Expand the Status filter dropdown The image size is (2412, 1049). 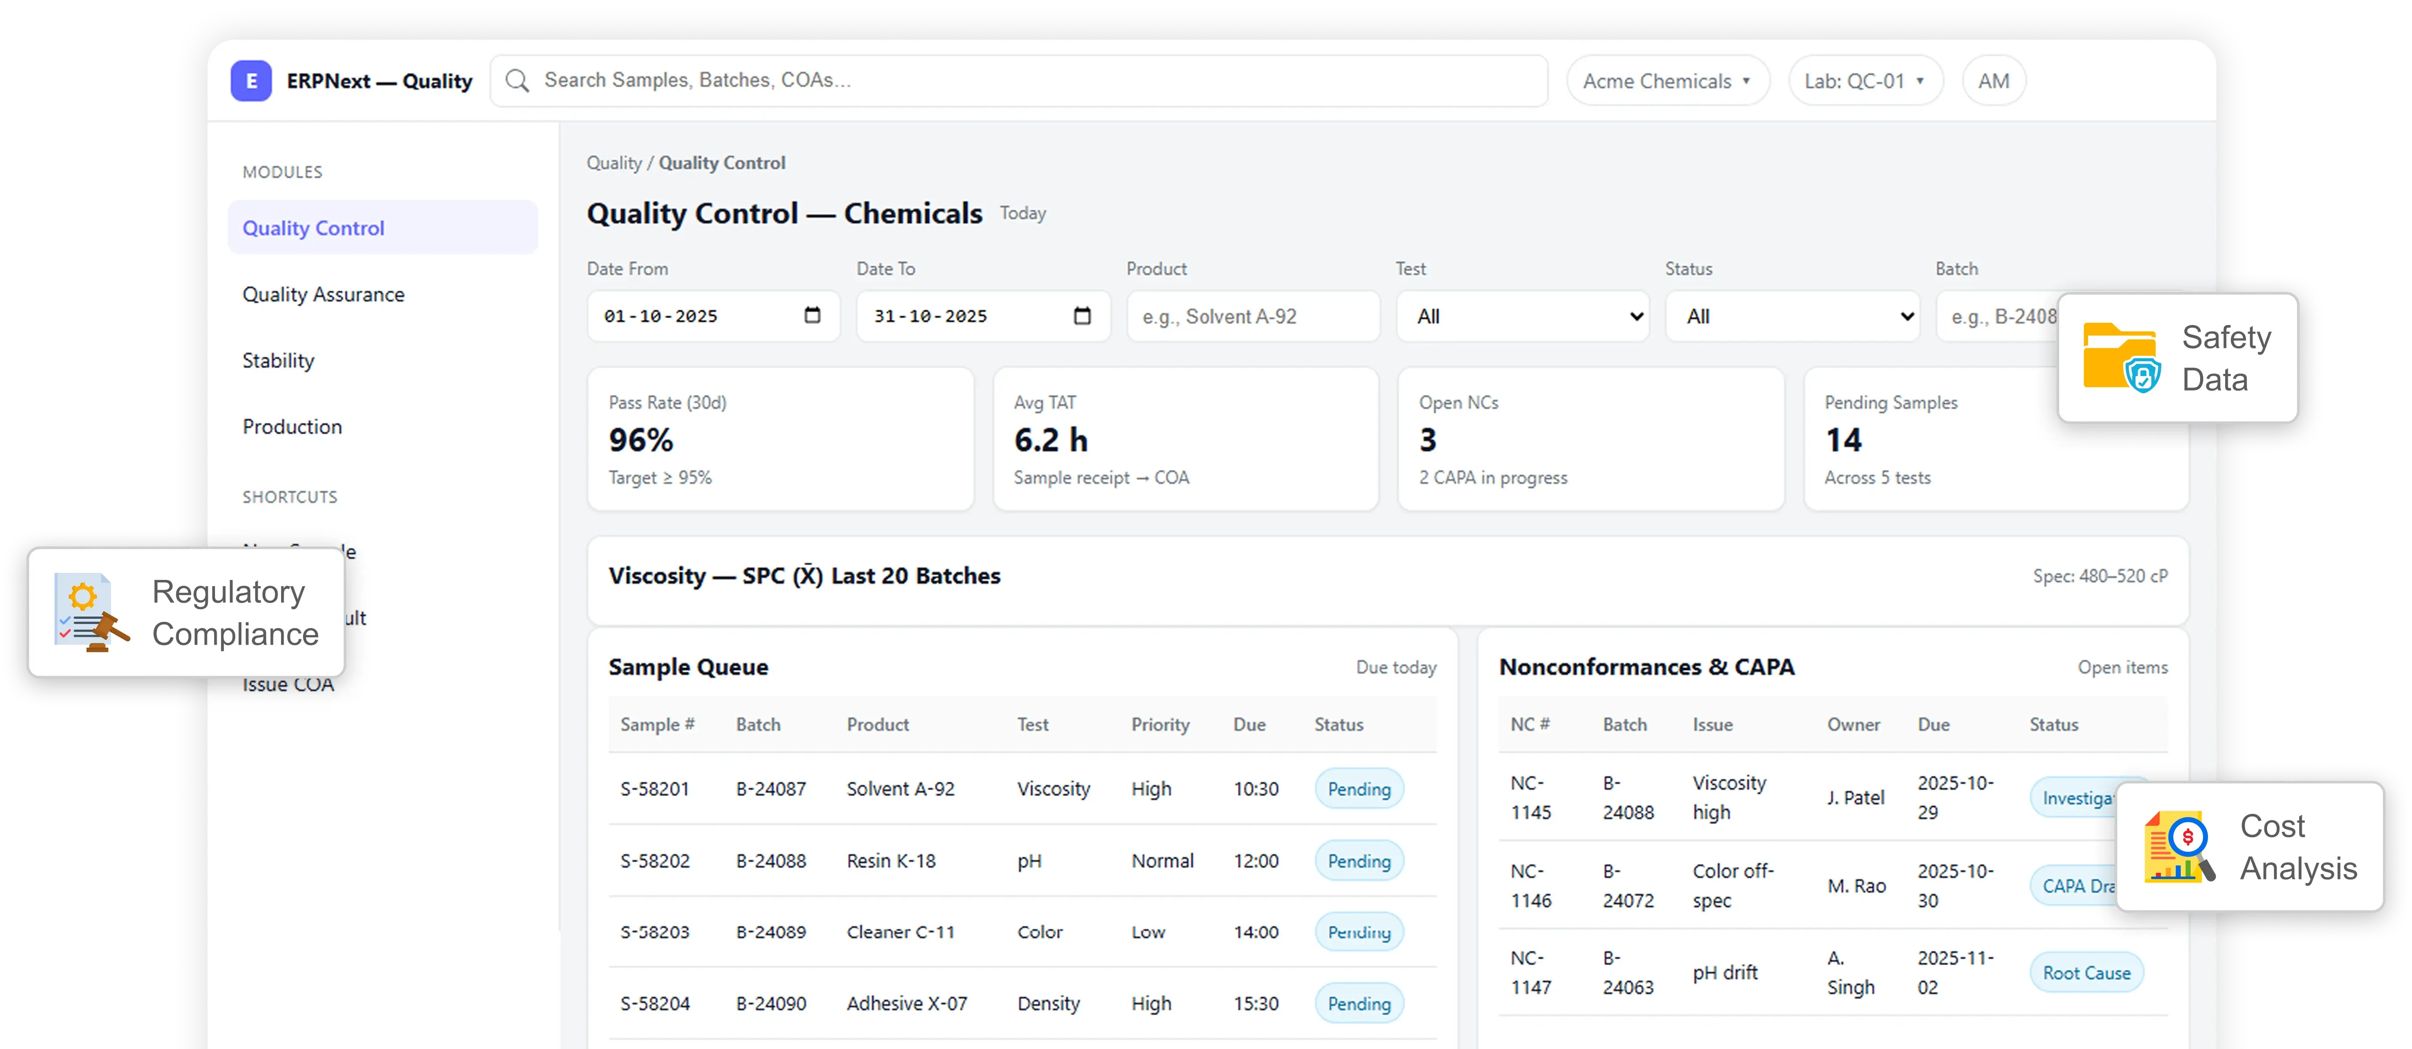tap(1791, 316)
